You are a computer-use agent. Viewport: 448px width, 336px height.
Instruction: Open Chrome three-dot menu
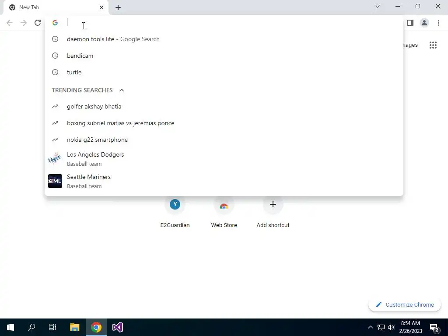[438, 23]
